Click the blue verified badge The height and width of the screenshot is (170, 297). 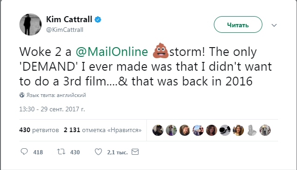(98, 19)
